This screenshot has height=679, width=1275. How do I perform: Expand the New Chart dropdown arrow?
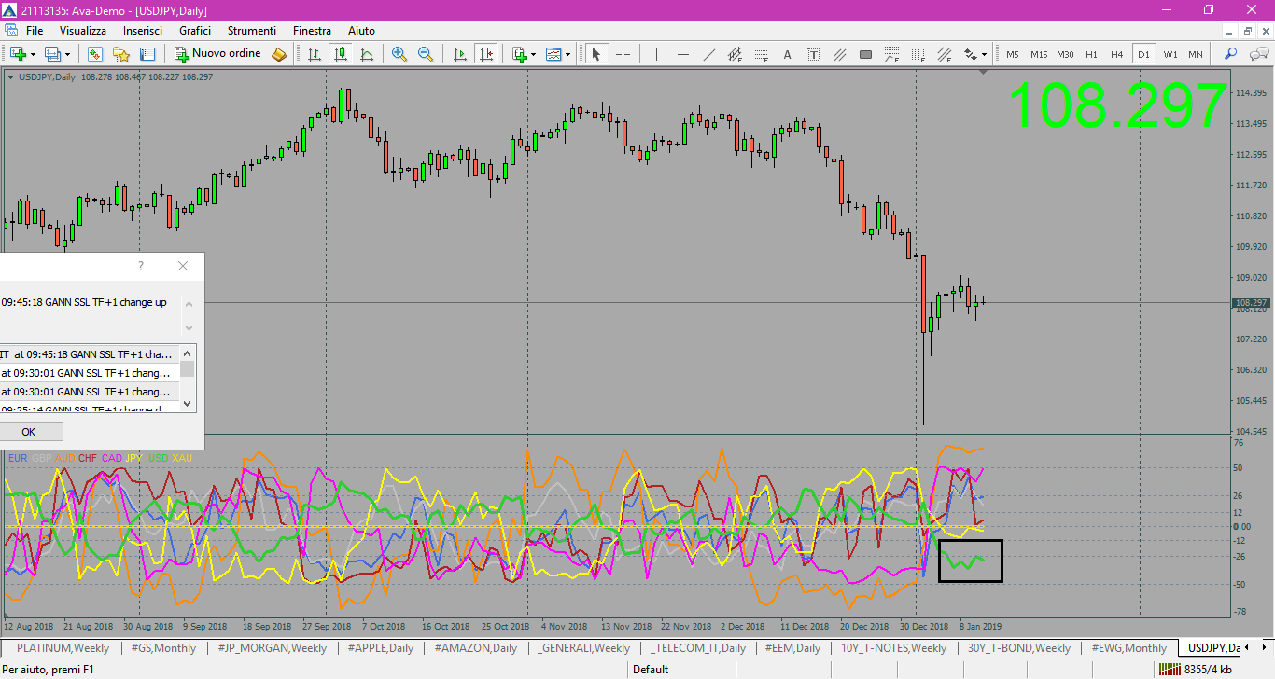coord(33,54)
